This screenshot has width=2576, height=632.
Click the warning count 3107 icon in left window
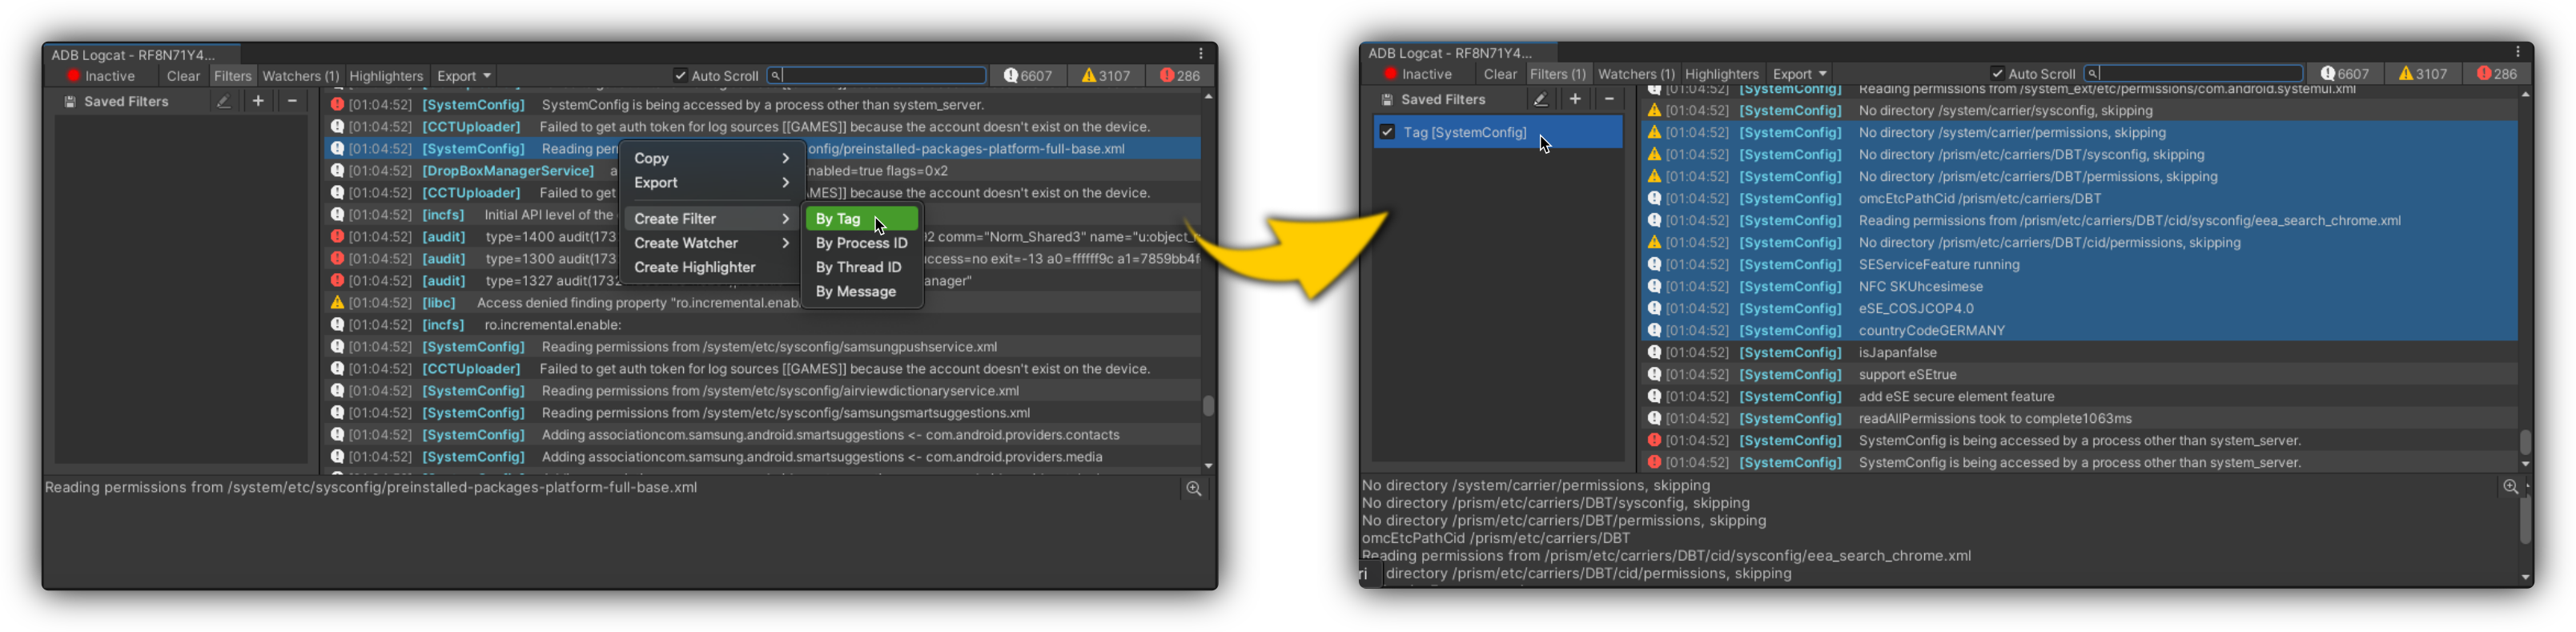click(1088, 76)
